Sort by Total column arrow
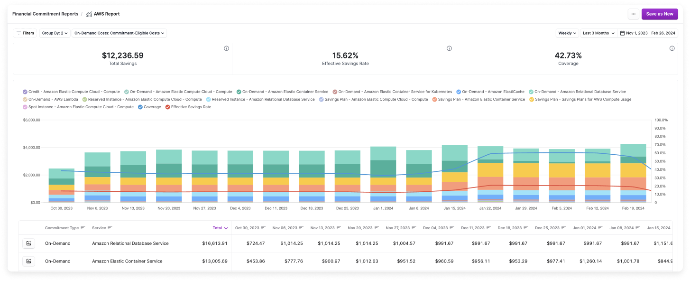 [x=226, y=228]
